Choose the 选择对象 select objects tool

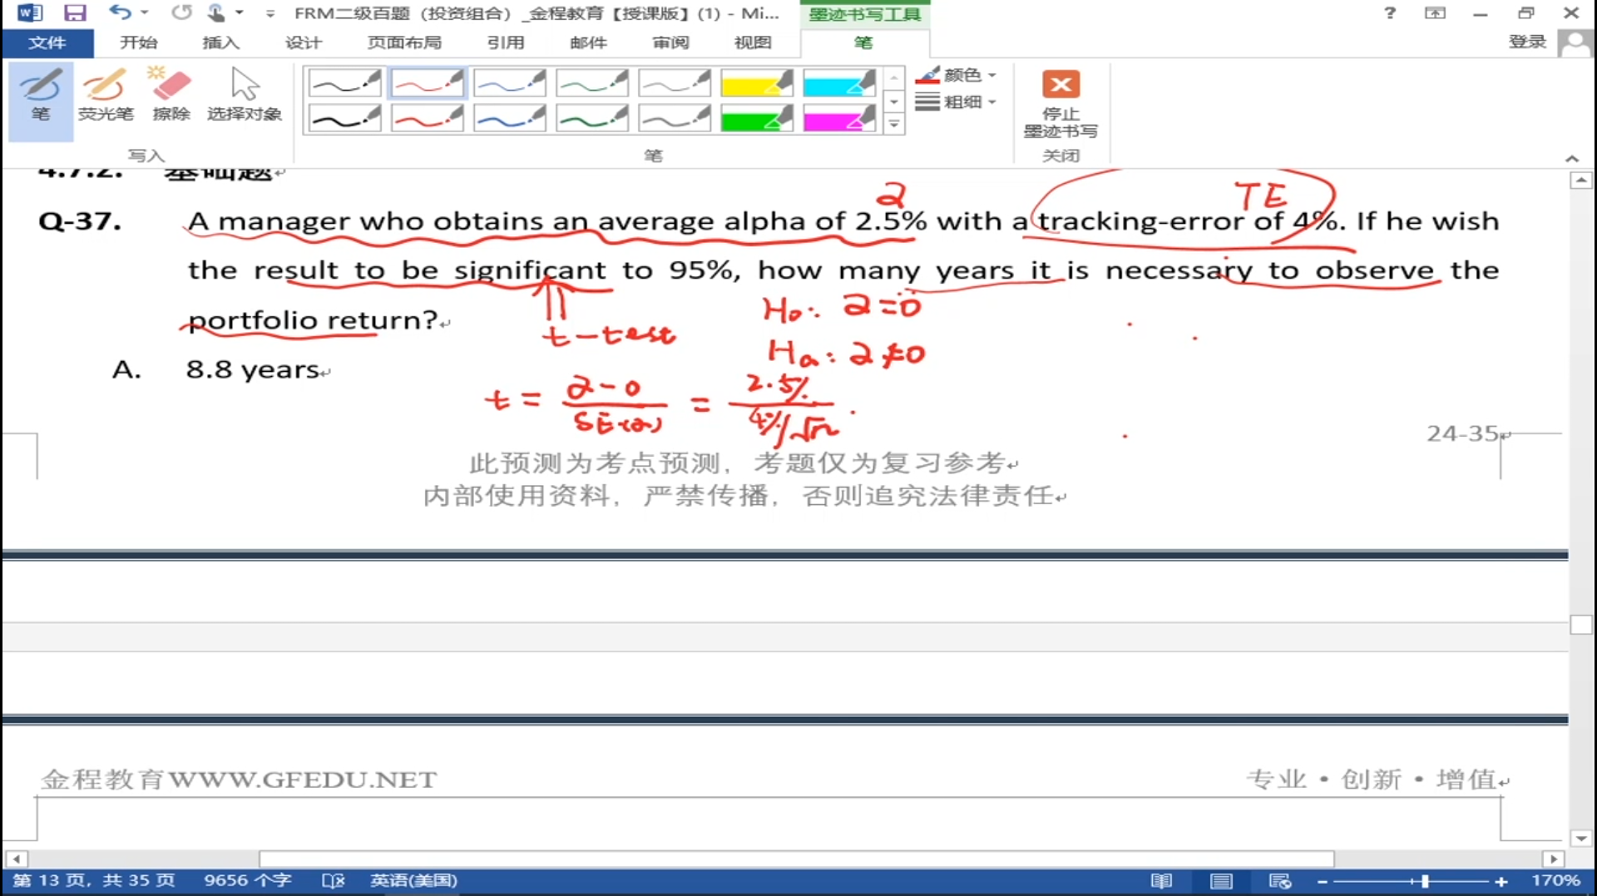[245, 96]
